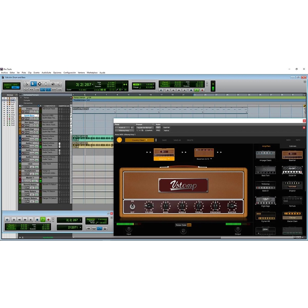Select the Zoomer magnifier tool
Image resolution: width=308 pixels, height=308 pixels.
26,84
